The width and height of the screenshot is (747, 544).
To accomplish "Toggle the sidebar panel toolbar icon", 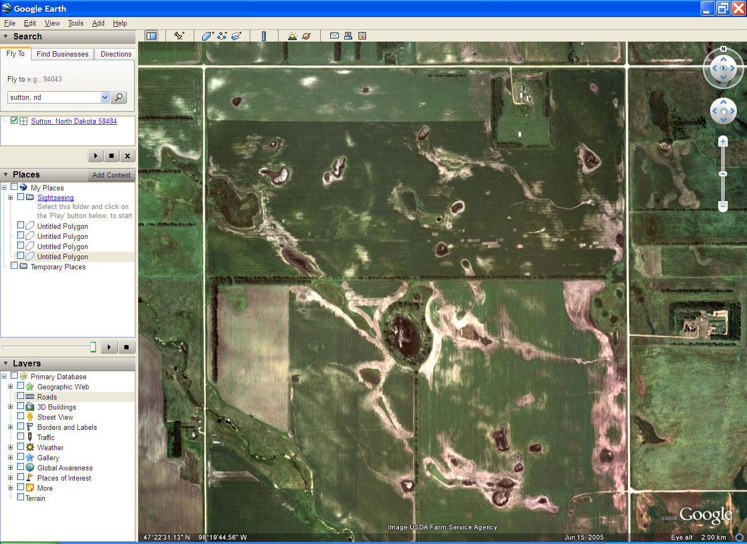I will coord(152,36).
